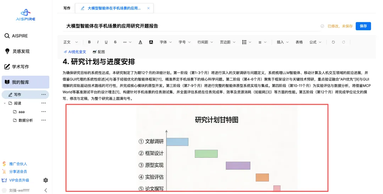This screenshot has width=383, height=194.
Task: Open AISPIRE search in sidebar
Action: click(x=16, y=36)
